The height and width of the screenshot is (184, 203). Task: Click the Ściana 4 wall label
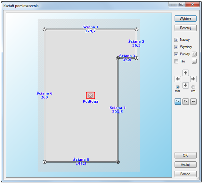(118, 108)
